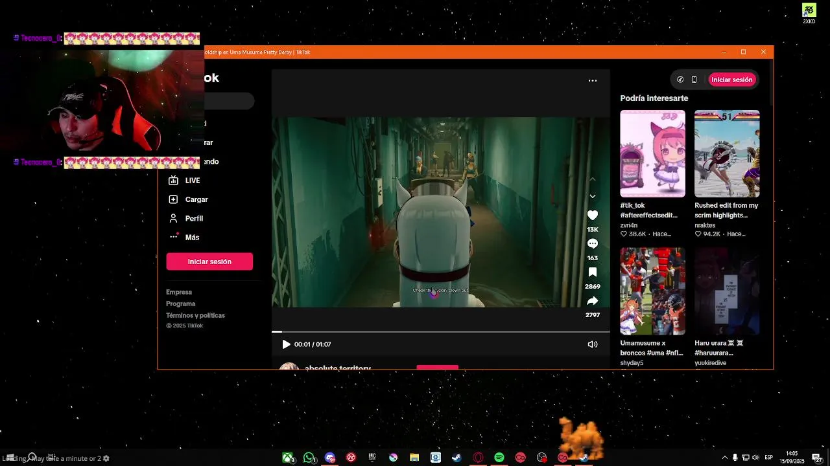Open zvri4n creator profile name
The width and height of the screenshot is (830, 466).
[629, 225]
